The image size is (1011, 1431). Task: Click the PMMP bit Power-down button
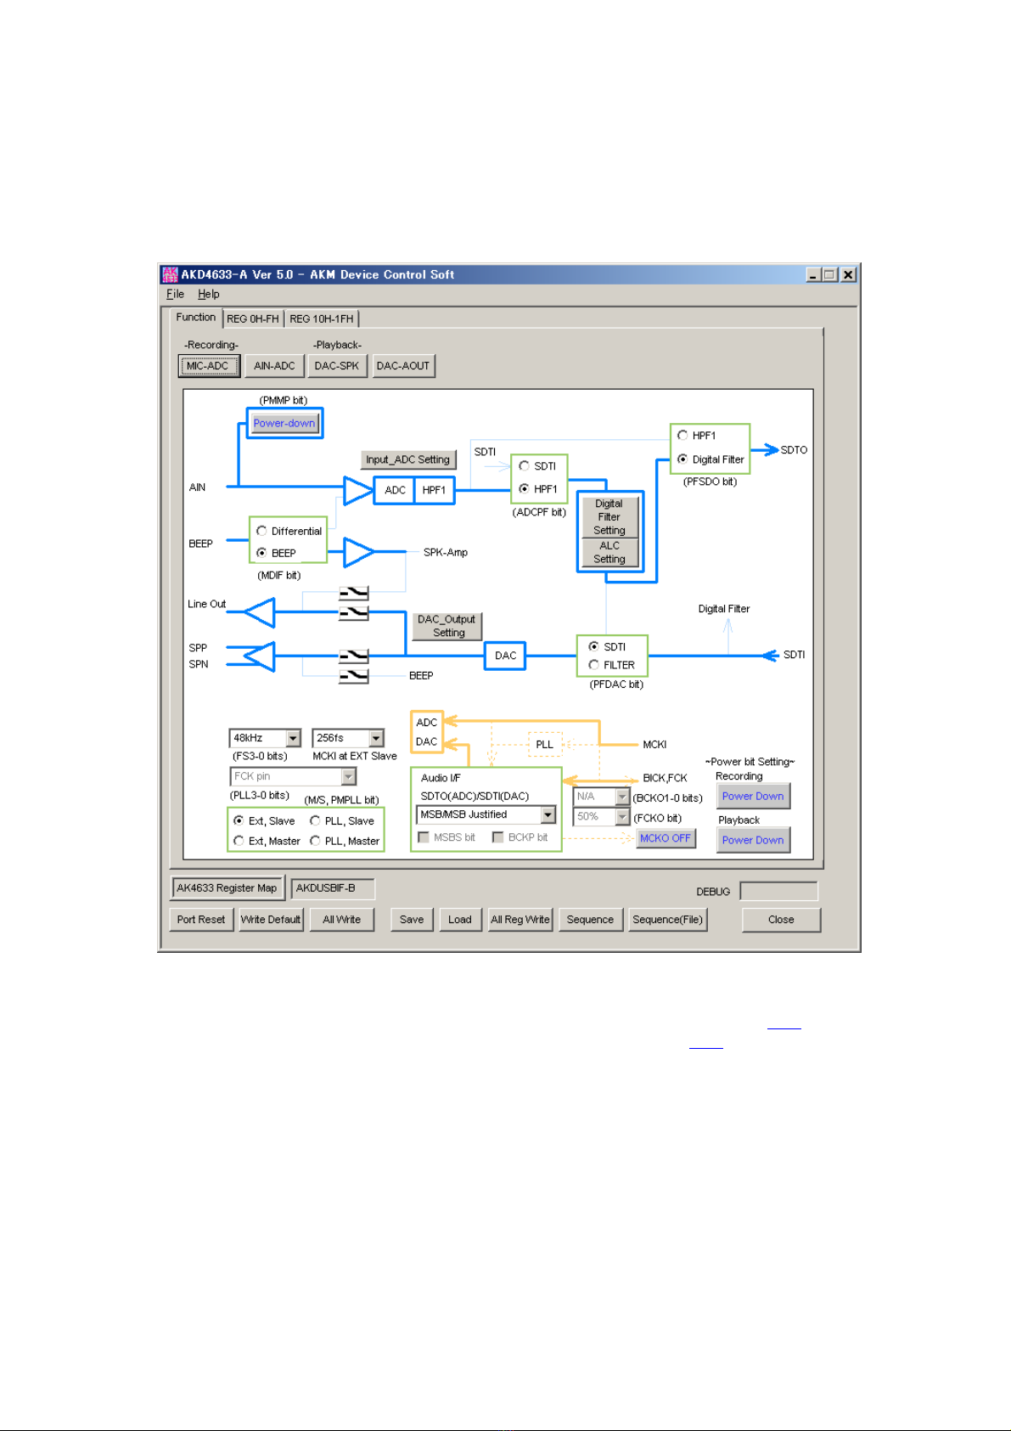(284, 423)
